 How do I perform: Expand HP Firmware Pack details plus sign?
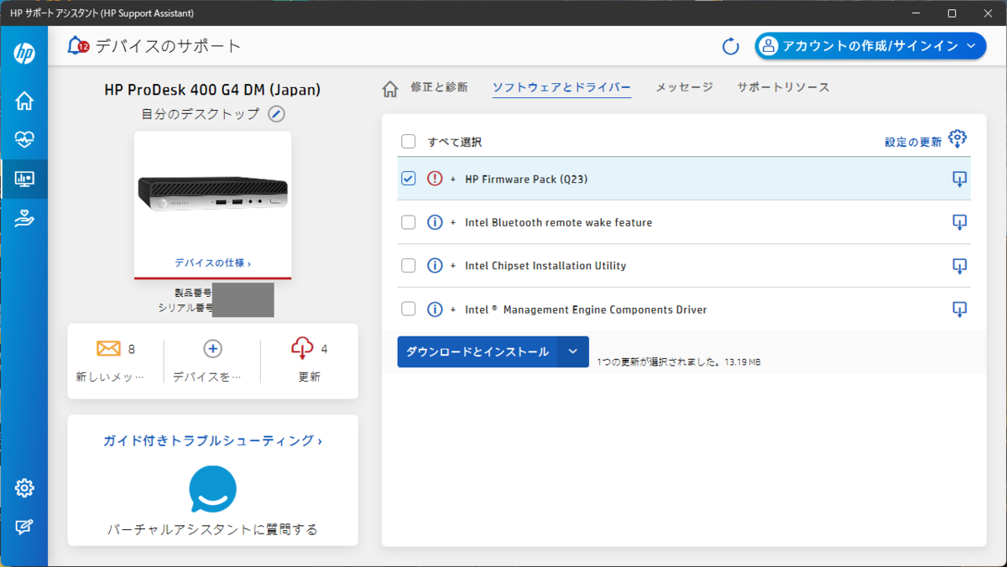[x=453, y=179]
